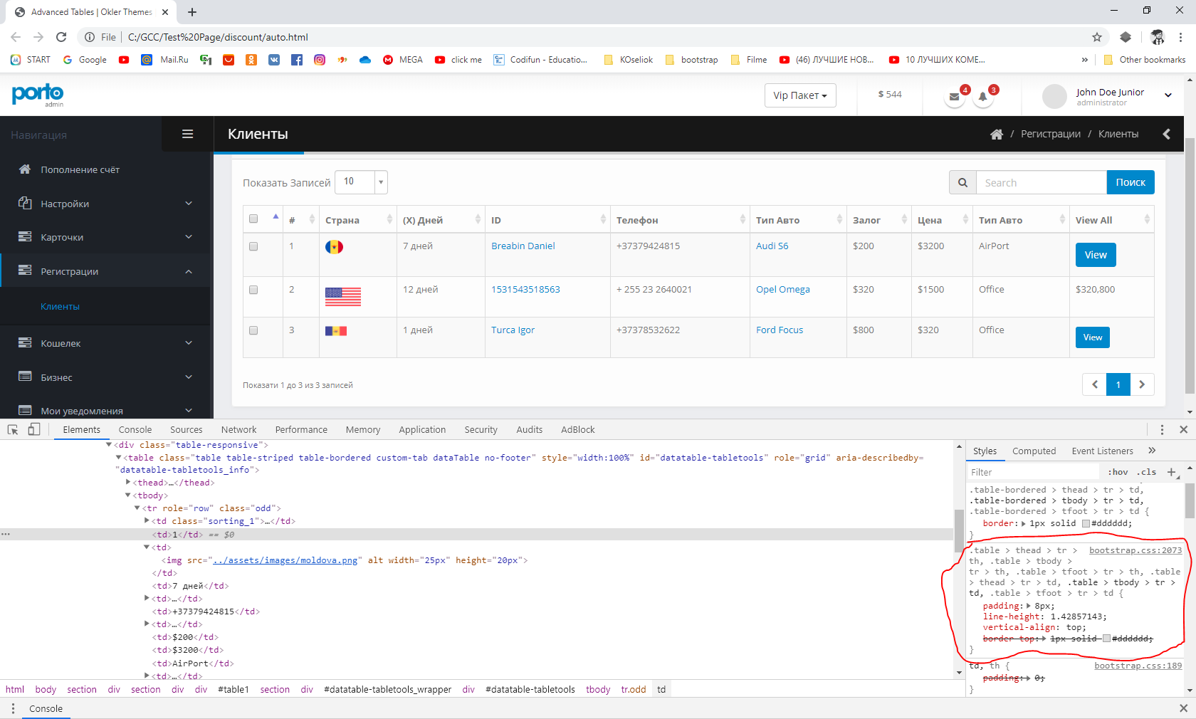Open the Facebook bookmark icon
Image resolution: width=1196 pixels, height=719 pixels.
(x=297, y=60)
